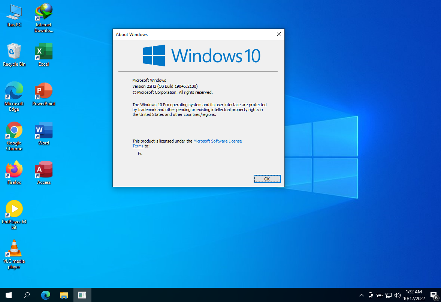Click the volume speaker tray icon
This screenshot has height=302, width=441.
[398, 295]
